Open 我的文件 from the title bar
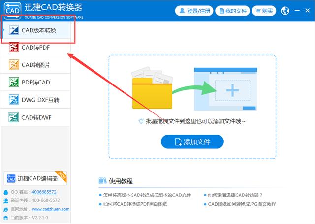Screen dimensions: 315x224 [x=232, y=11]
